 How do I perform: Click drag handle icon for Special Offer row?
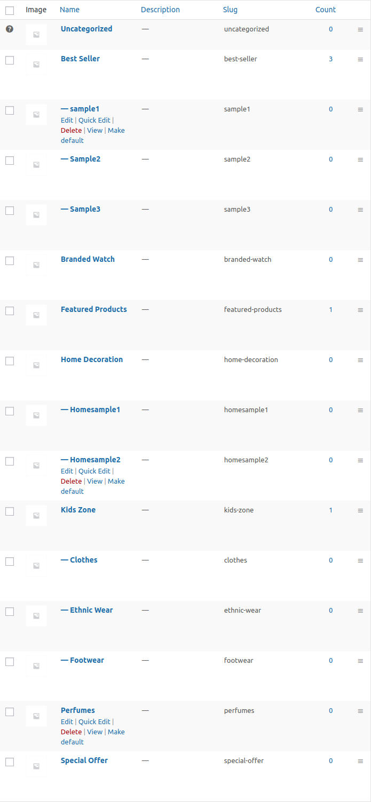(360, 761)
